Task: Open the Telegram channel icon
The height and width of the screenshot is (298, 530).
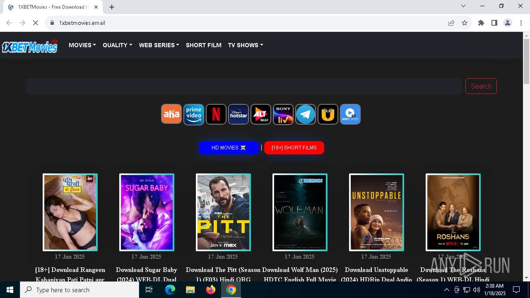Action: [306, 114]
